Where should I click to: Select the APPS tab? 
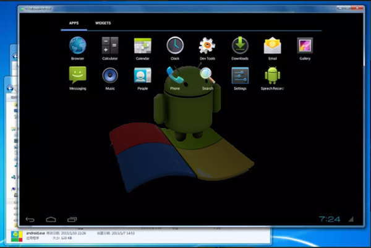point(74,23)
